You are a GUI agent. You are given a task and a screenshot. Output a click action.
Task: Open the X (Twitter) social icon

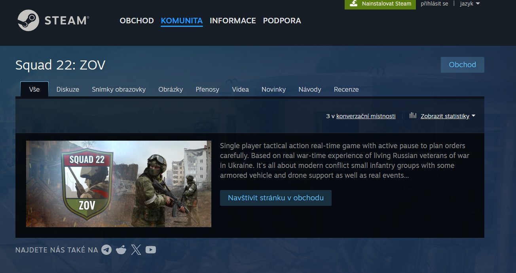point(136,250)
